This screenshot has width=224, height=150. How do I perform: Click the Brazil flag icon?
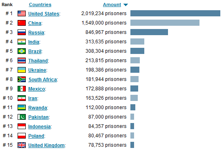click(x=22, y=51)
